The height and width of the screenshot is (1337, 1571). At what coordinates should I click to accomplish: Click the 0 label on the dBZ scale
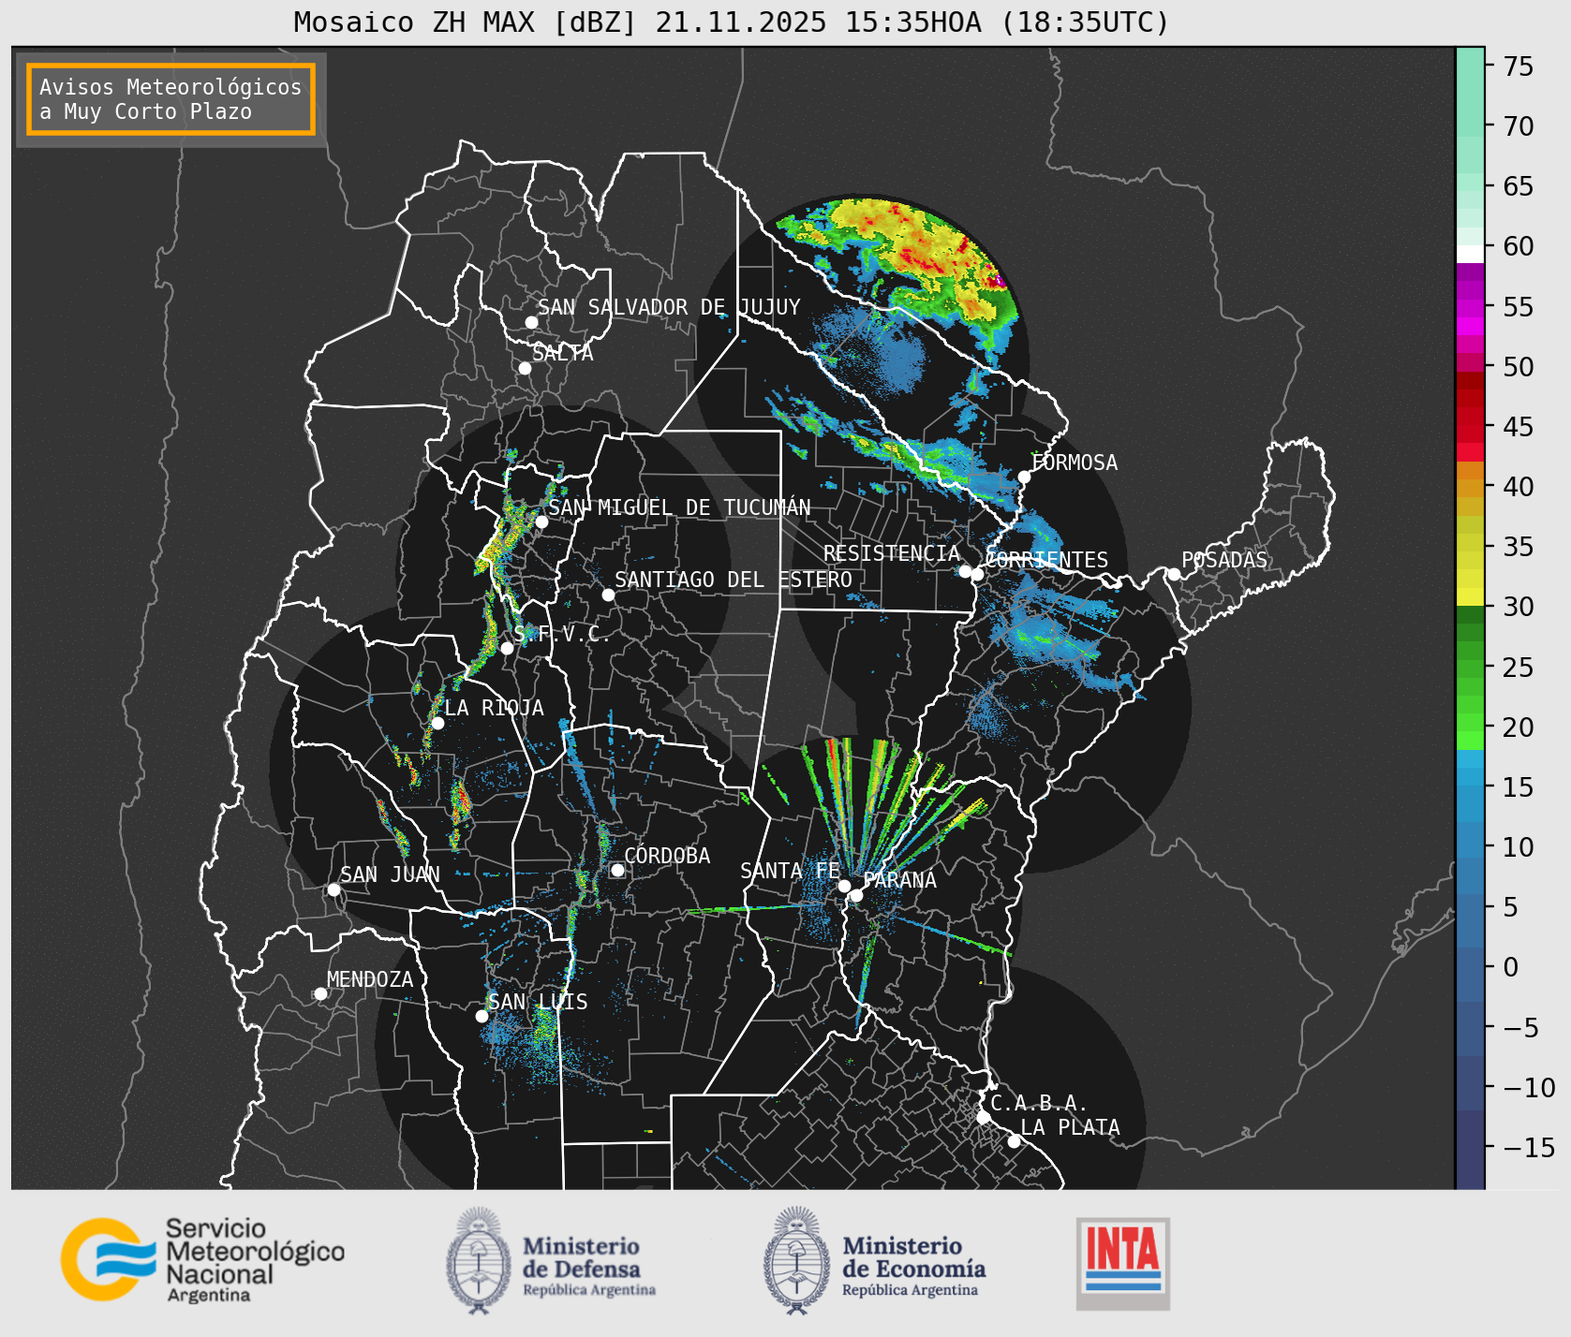pyautogui.click(x=1510, y=967)
